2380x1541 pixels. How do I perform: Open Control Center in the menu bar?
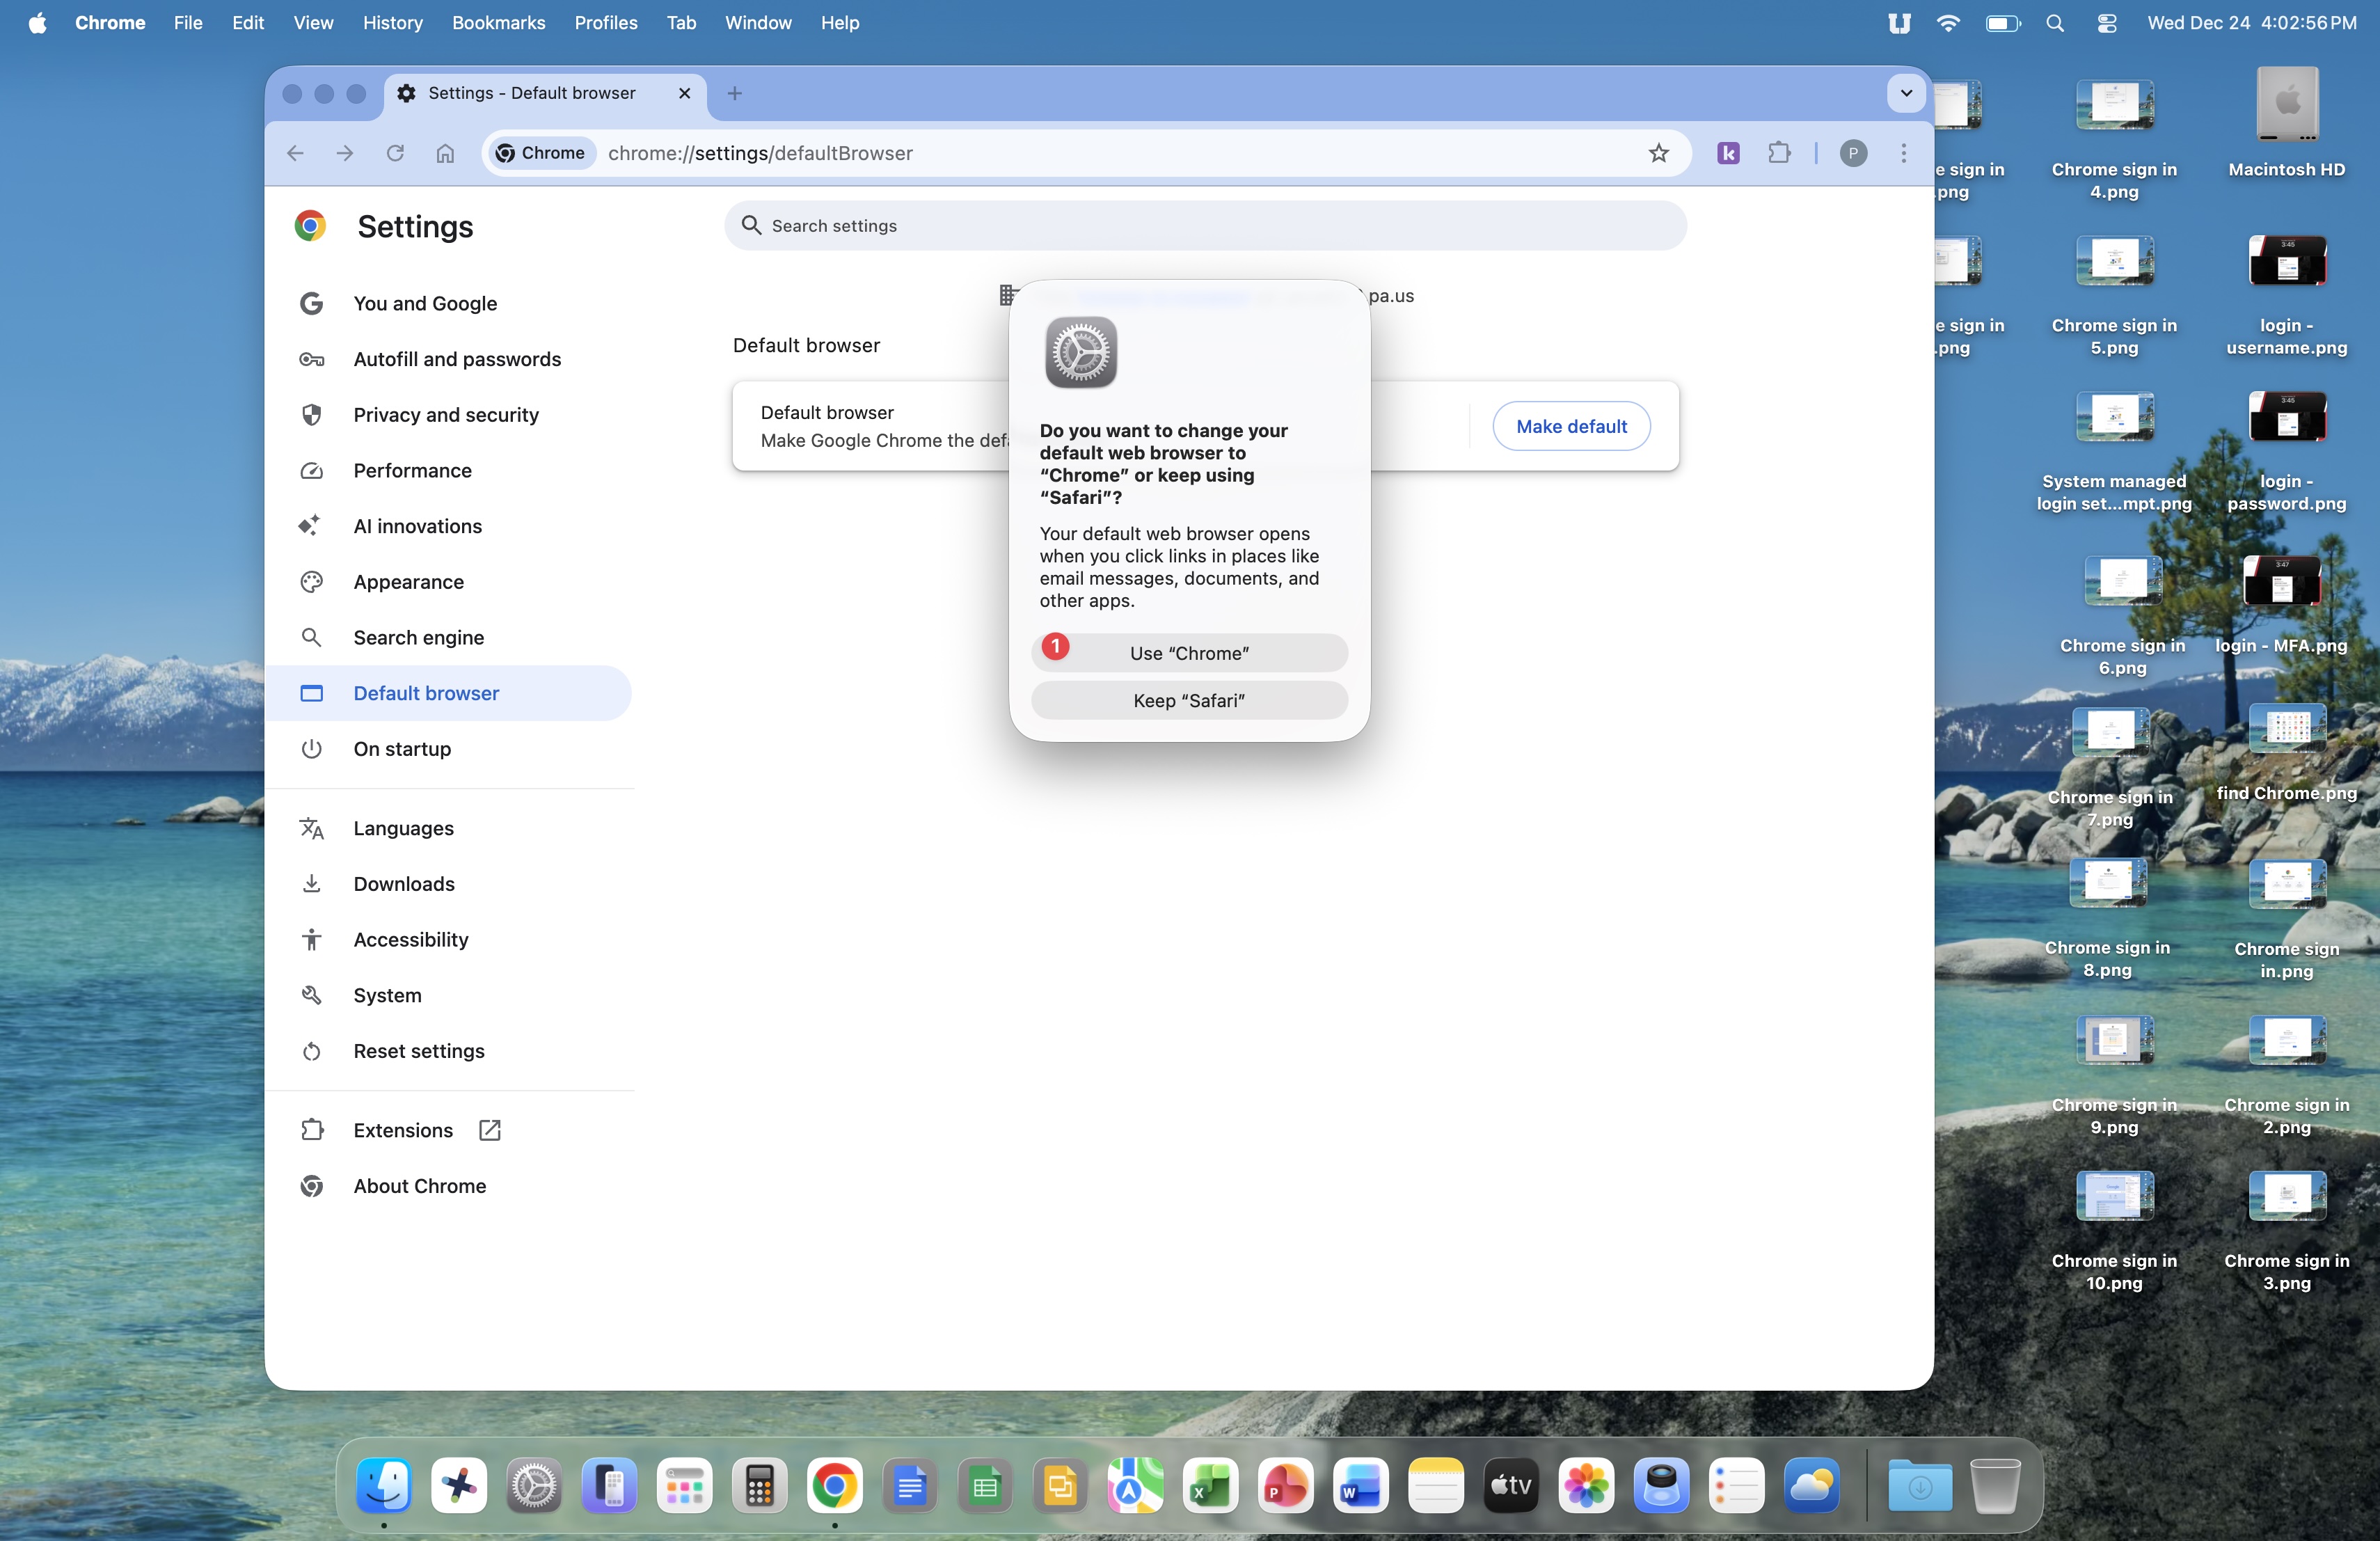pyautogui.click(x=2106, y=23)
